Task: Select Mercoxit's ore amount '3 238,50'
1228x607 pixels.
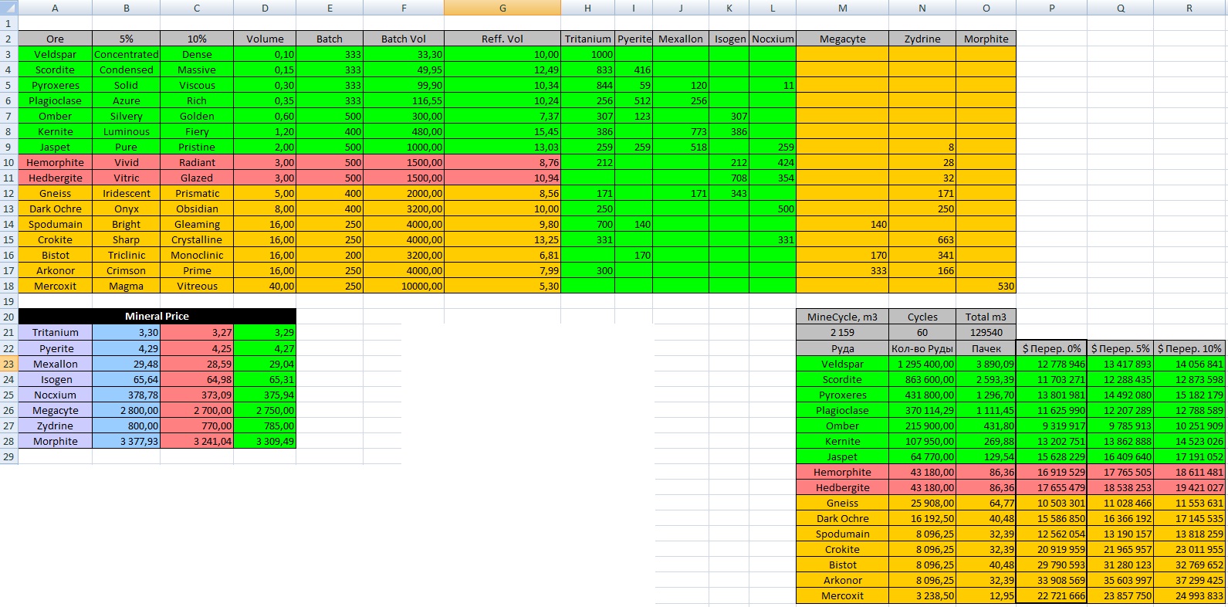Action: pos(922,595)
